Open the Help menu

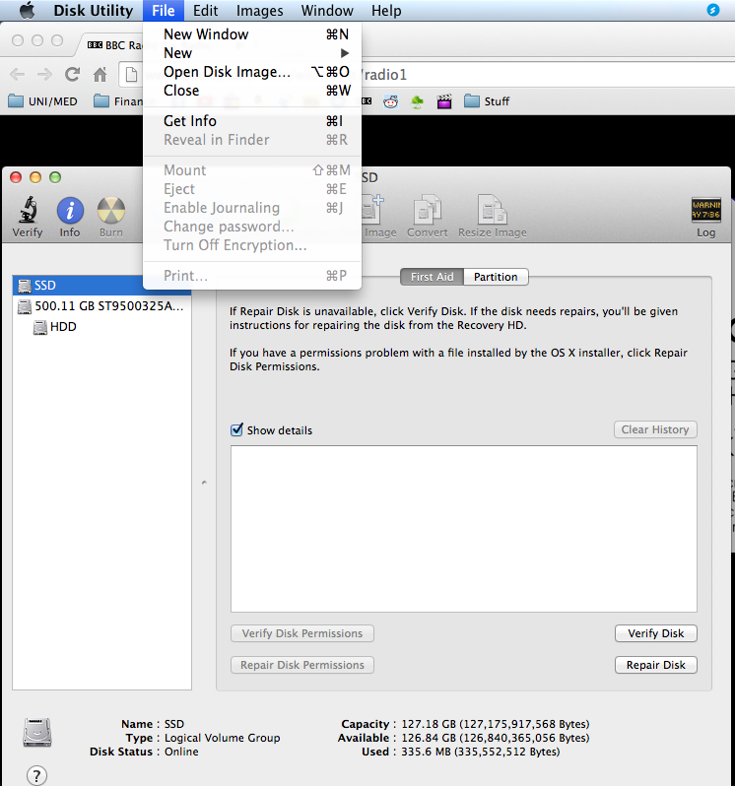click(x=386, y=11)
